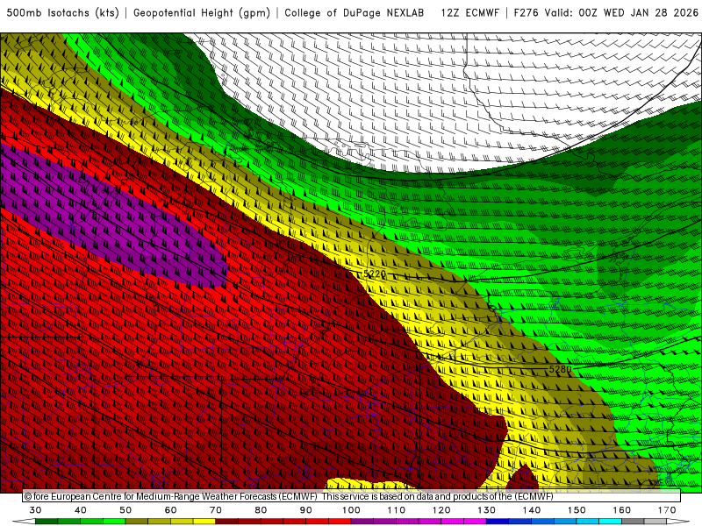Click the 100 knot legend label
The height and width of the screenshot is (526, 702).
[351, 510]
